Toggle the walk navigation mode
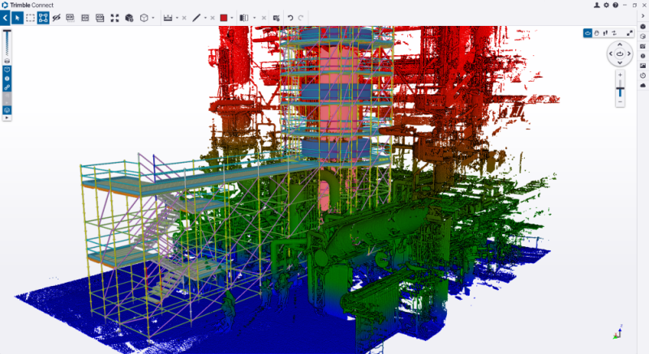 tap(605, 33)
